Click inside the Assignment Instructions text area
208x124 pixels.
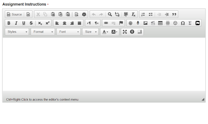104,64
